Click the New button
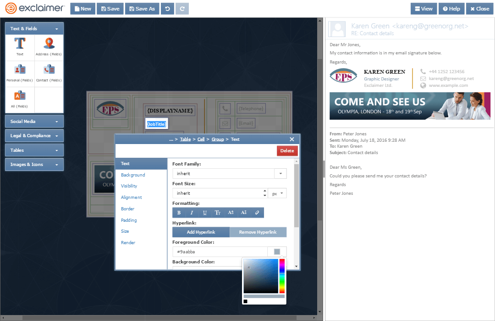 pos(82,9)
